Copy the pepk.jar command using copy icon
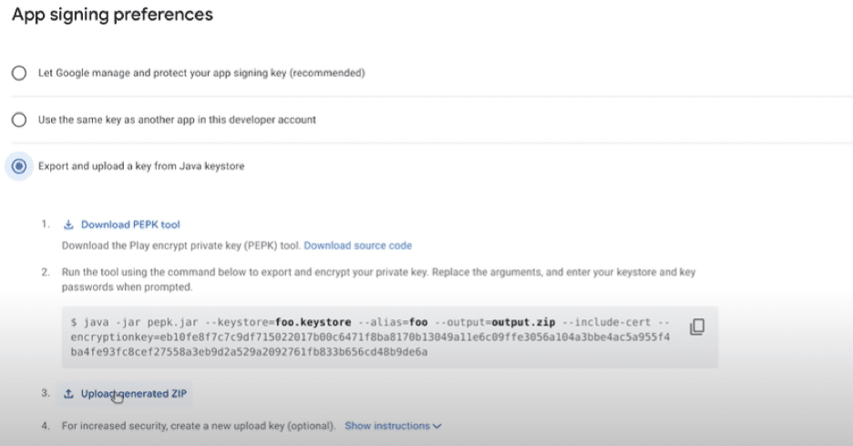The image size is (853, 446). 697,327
